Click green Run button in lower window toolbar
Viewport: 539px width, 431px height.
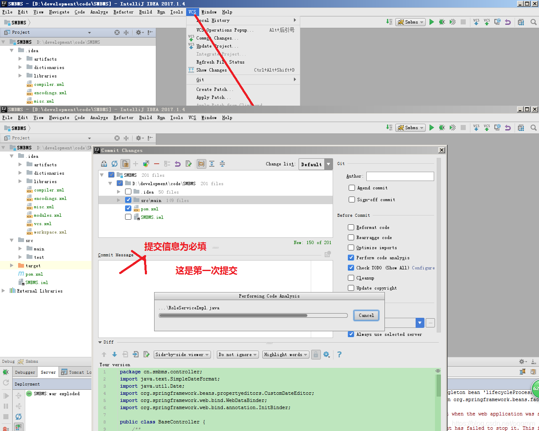(x=432, y=128)
